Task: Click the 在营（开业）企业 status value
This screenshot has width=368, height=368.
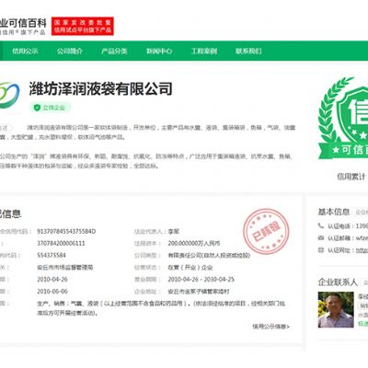Action: 190,268
